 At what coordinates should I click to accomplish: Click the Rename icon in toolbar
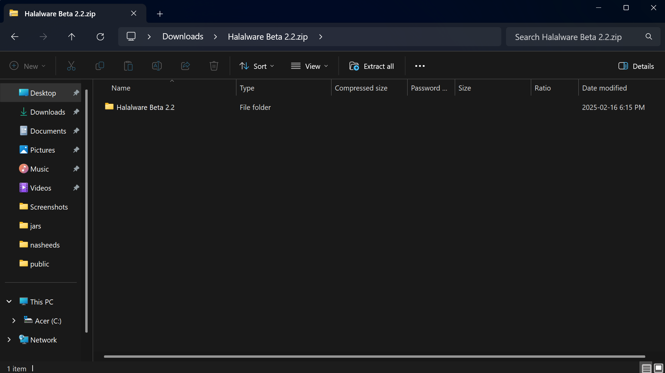(157, 66)
